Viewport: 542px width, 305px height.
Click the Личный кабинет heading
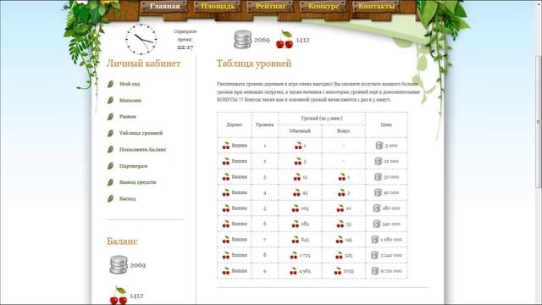pos(143,64)
